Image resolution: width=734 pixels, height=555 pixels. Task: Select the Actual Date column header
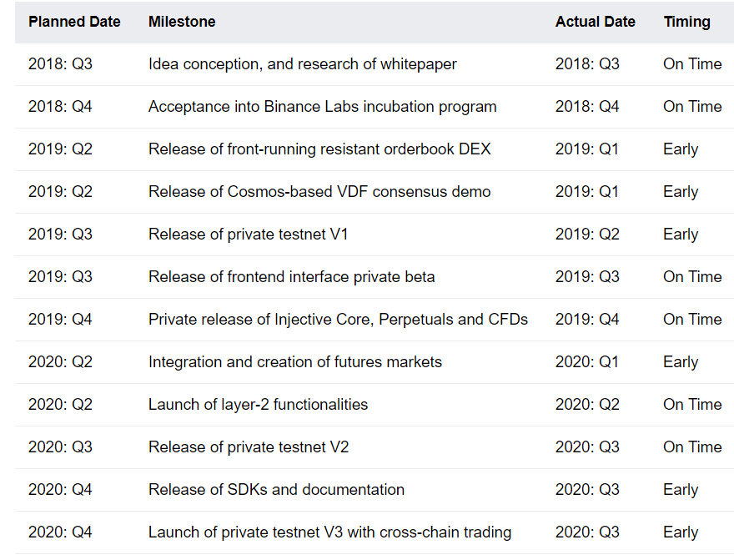595,22
